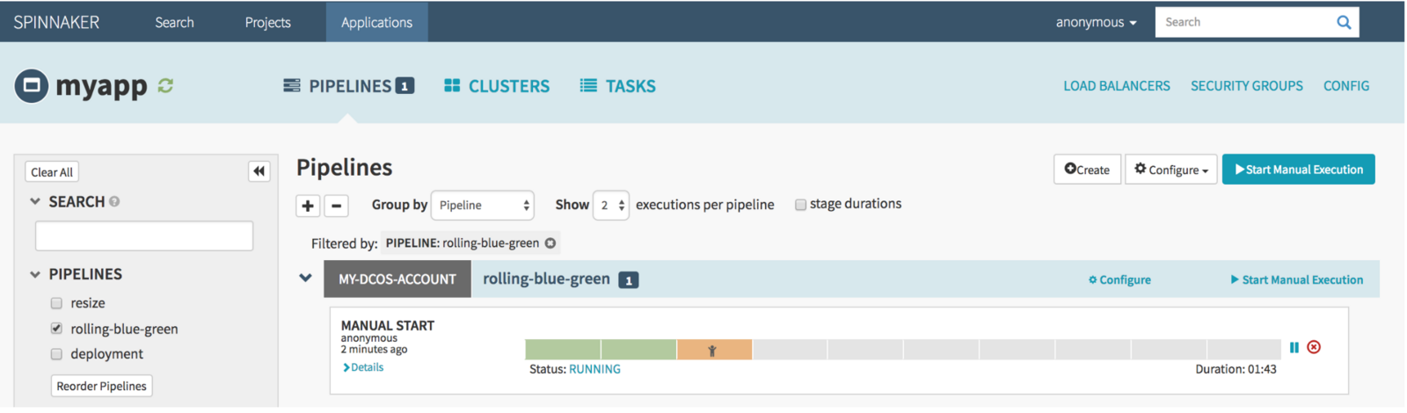Click the minus collapse-all executions button
The width and height of the screenshot is (1407, 413).
[337, 206]
